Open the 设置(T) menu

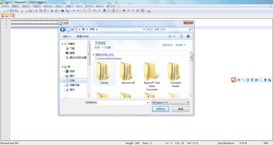[x=69, y=6]
